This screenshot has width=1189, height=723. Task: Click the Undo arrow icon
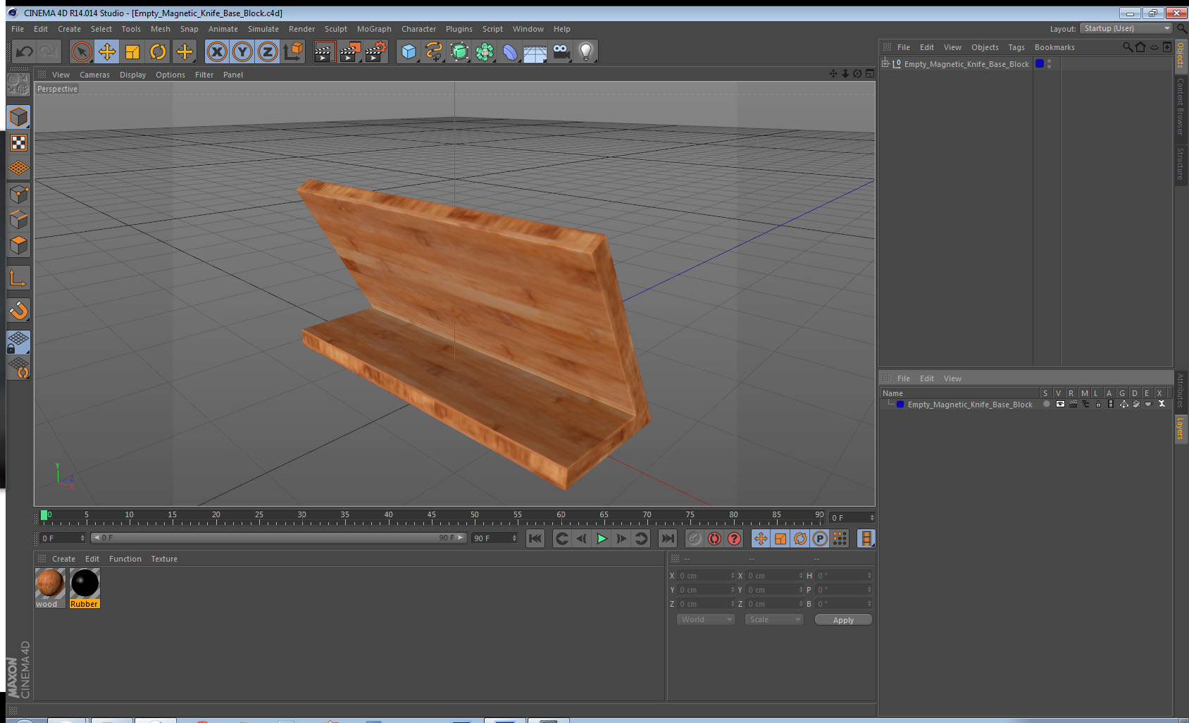tap(24, 51)
